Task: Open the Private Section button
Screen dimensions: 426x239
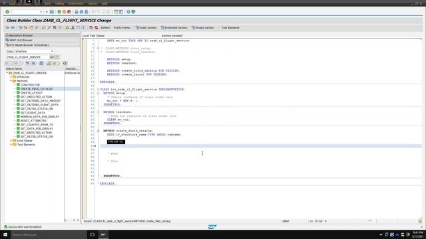Action: pos(203,28)
